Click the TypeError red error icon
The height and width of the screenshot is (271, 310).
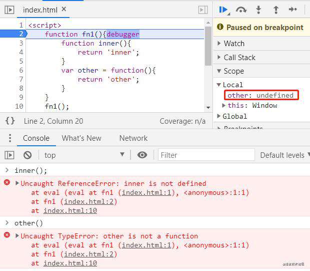(x=7, y=235)
